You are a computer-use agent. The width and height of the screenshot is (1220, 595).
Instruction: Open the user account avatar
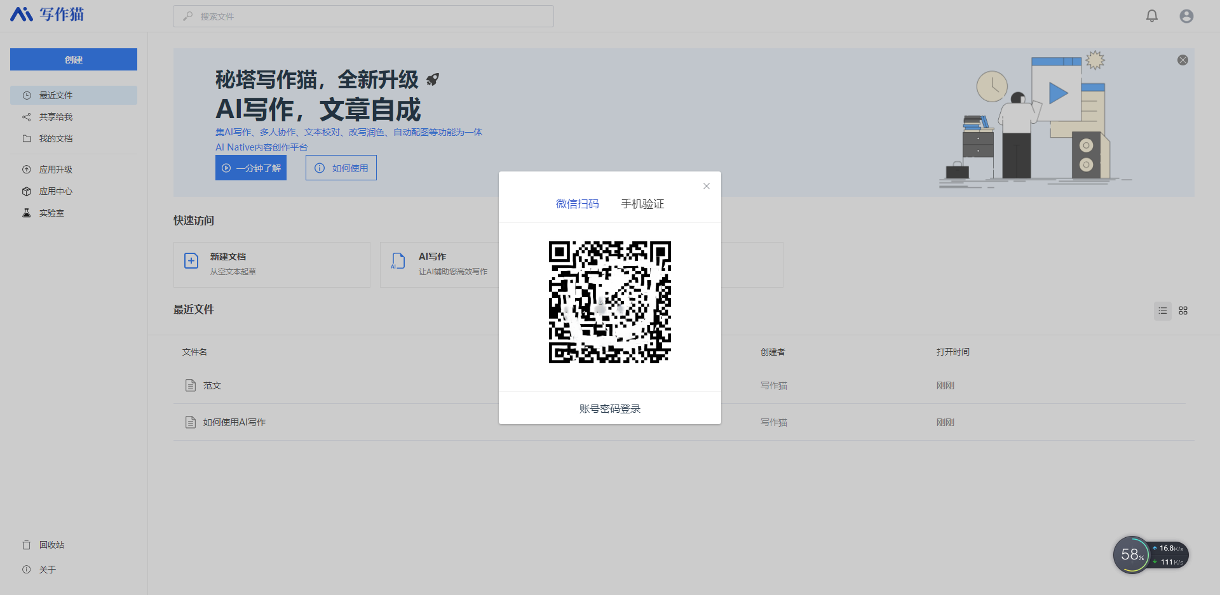[x=1186, y=16]
